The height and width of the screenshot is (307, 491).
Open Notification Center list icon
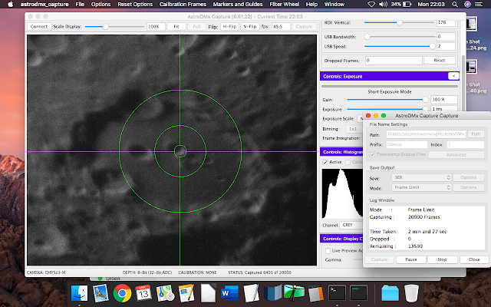click(x=479, y=4)
